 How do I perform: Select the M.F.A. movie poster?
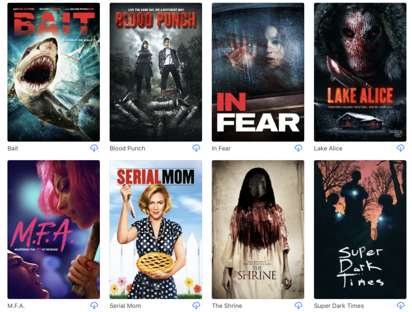coord(54,230)
